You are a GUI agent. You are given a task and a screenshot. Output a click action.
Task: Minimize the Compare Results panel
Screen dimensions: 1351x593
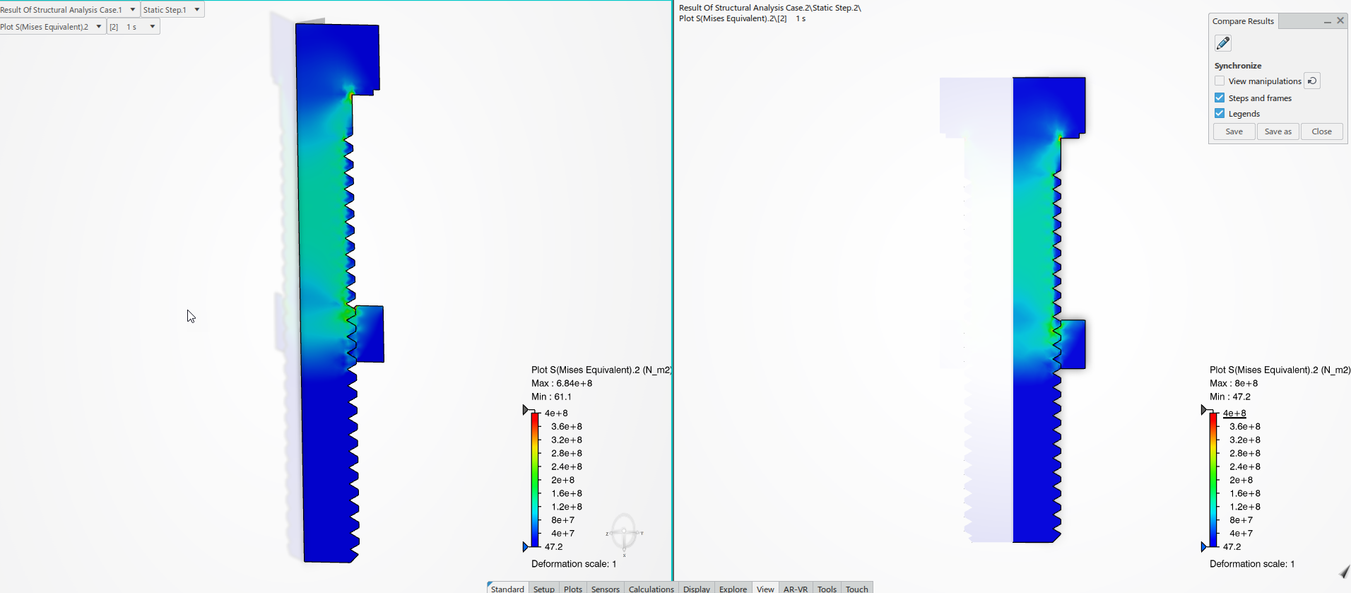pos(1327,21)
